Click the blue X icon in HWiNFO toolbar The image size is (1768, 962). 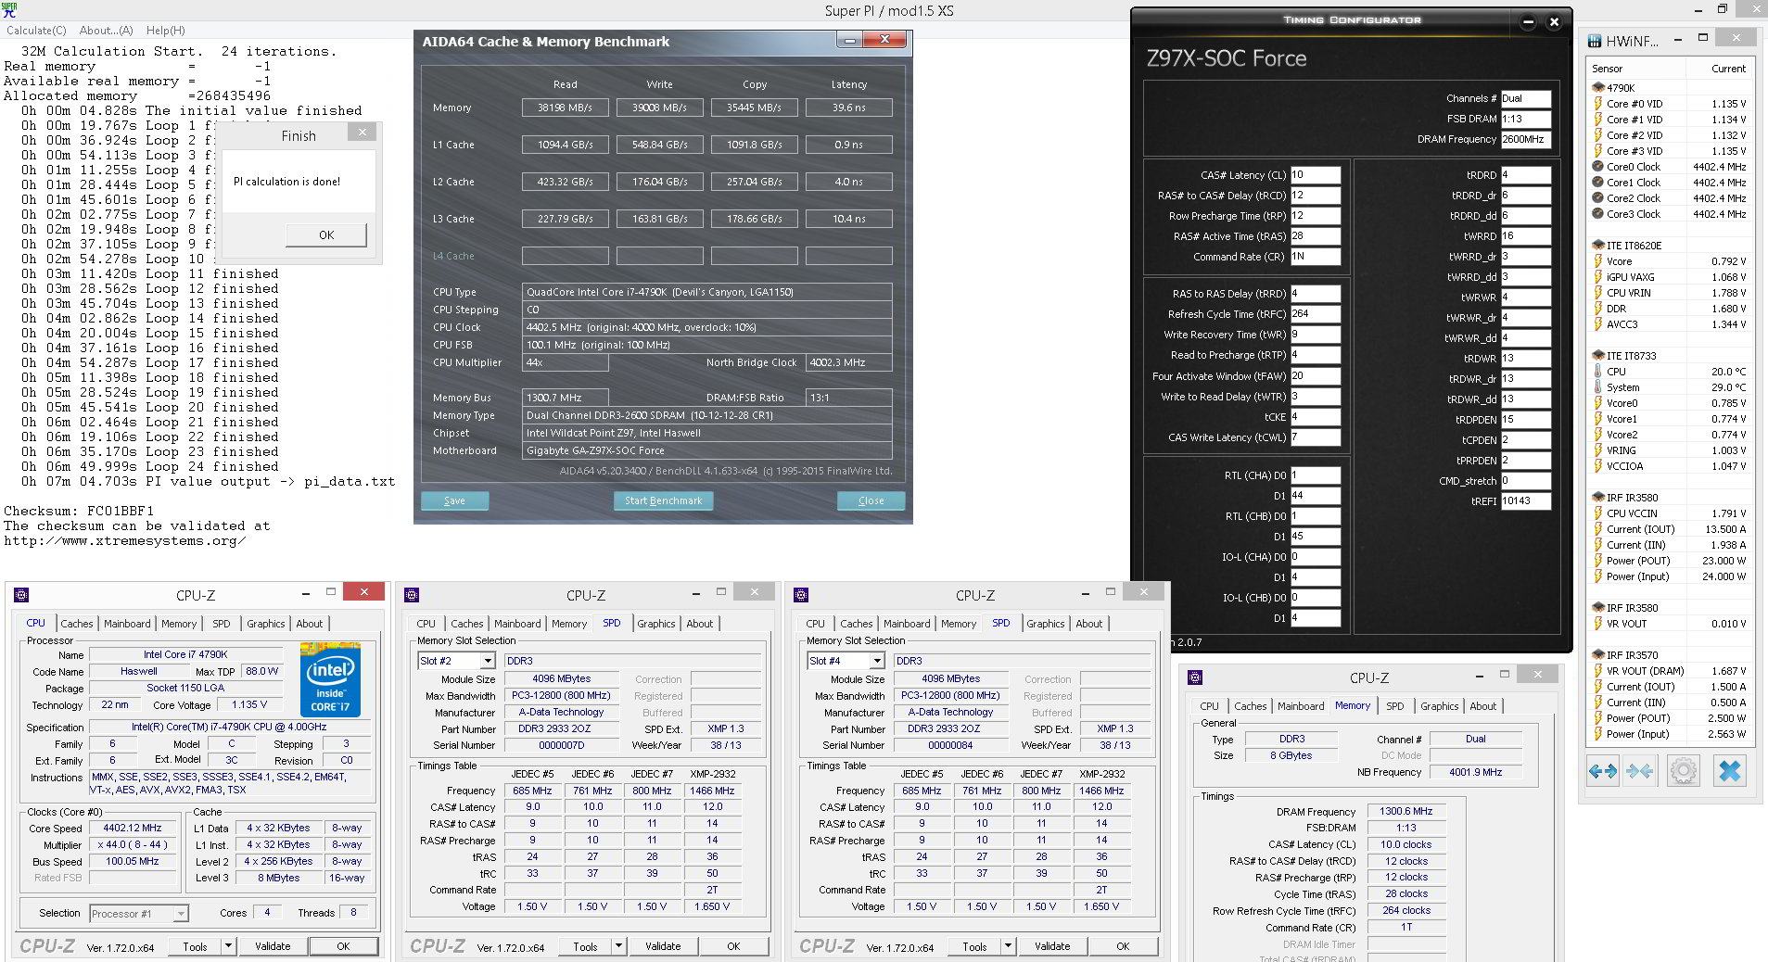click(1729, 771)
